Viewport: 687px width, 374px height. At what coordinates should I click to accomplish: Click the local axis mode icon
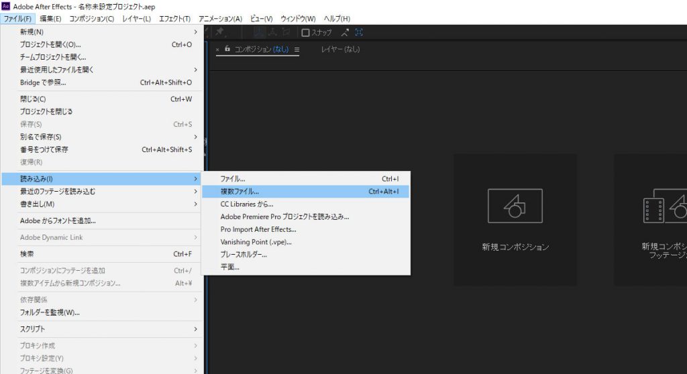(x=260, y=32)
